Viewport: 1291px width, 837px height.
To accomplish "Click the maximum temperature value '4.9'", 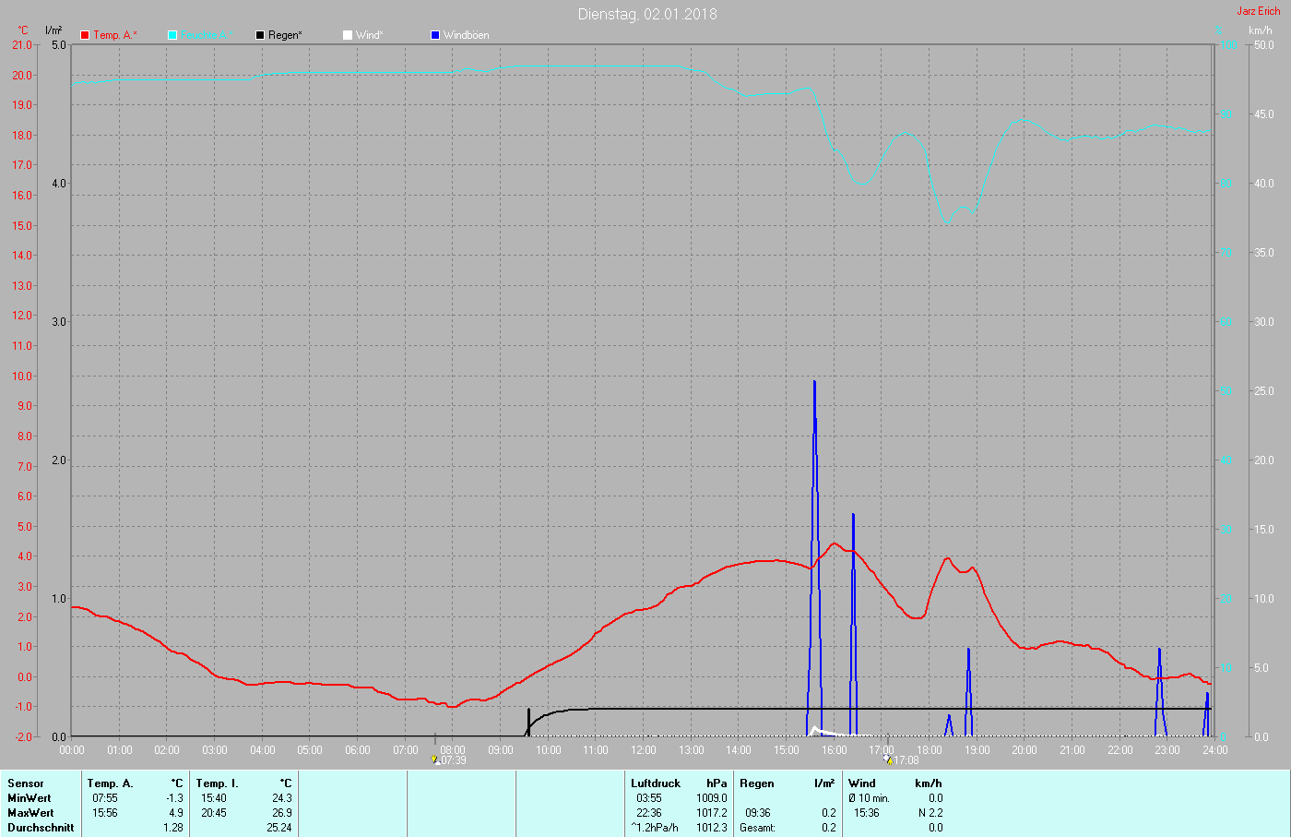I will 176,813.
